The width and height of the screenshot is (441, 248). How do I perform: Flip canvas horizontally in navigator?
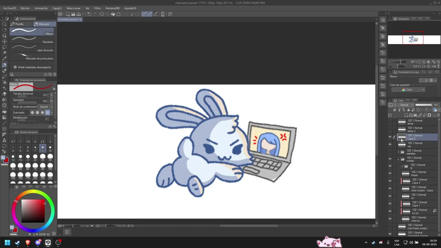coord(434,66)
